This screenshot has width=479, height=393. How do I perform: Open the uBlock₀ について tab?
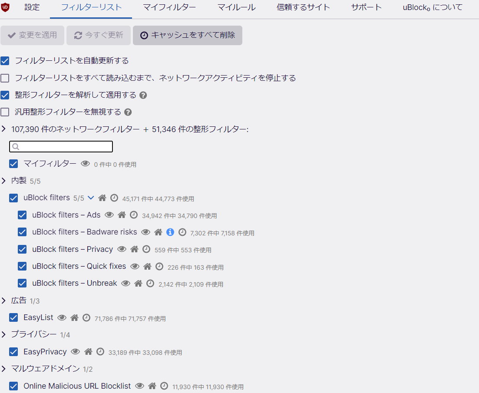coord(433,7)
